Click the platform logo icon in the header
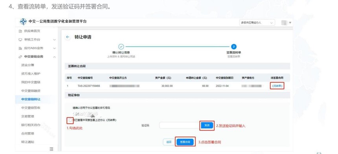The height and width of the screenshot is (154, 338). (23, 22)
